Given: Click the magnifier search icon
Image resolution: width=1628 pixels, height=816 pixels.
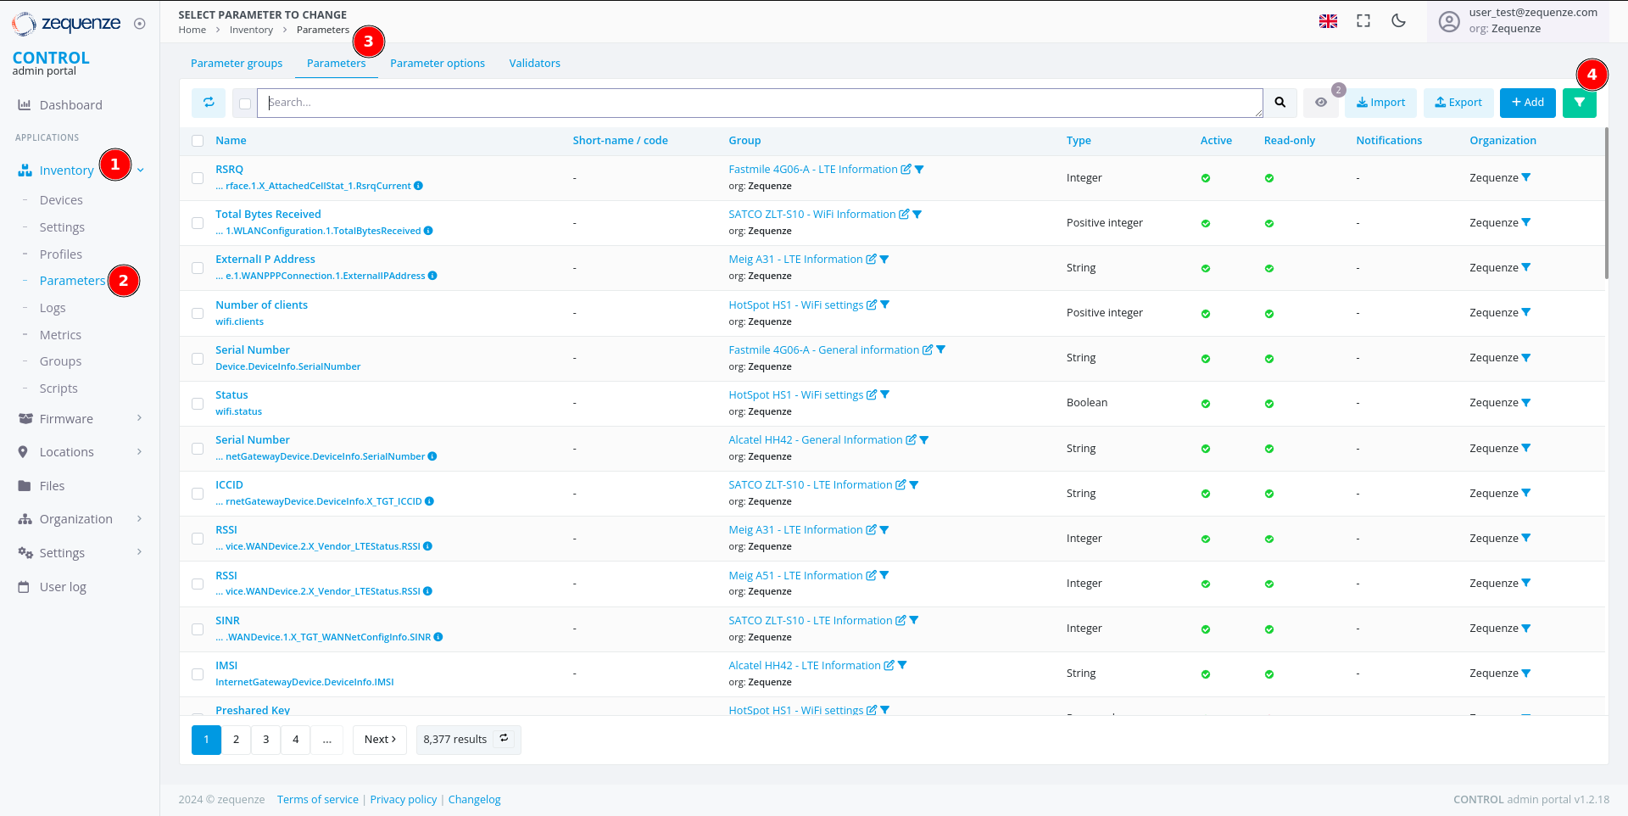Looking at the screenshot, I should [x=1280, y=103].
